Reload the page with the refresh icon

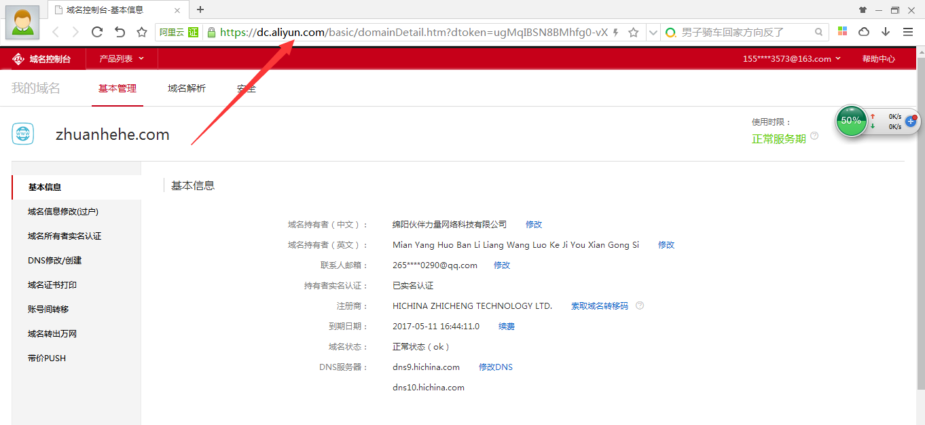(97, 32)
